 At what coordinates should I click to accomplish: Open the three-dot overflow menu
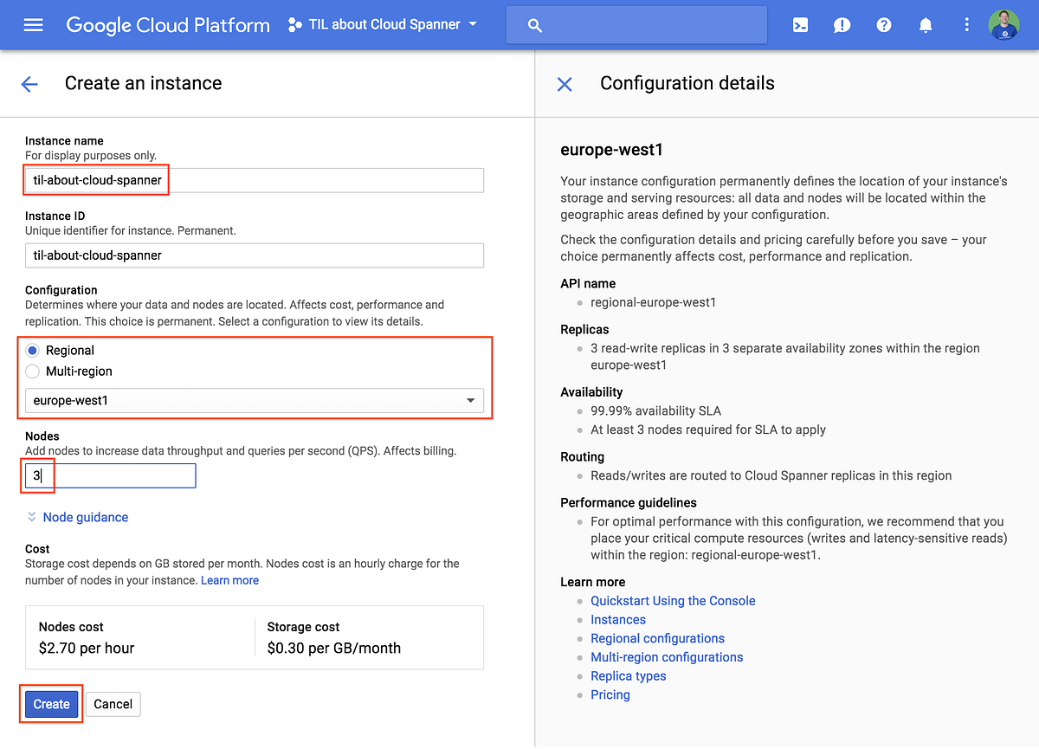point(966,25)
